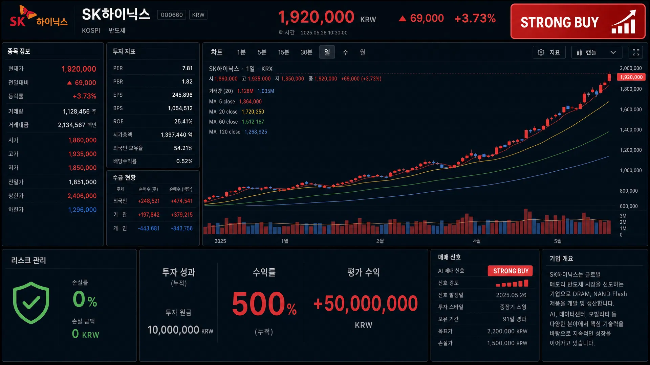Click the 순매수 (주) column header
The image size is (650, 365).
[148, 189]
